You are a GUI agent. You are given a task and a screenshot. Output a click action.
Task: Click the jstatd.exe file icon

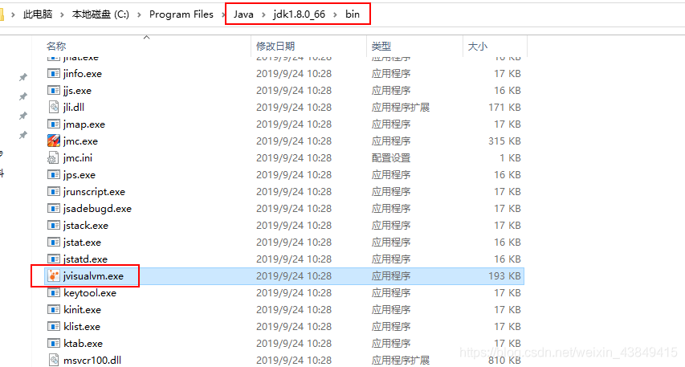[x=53, y=259]
